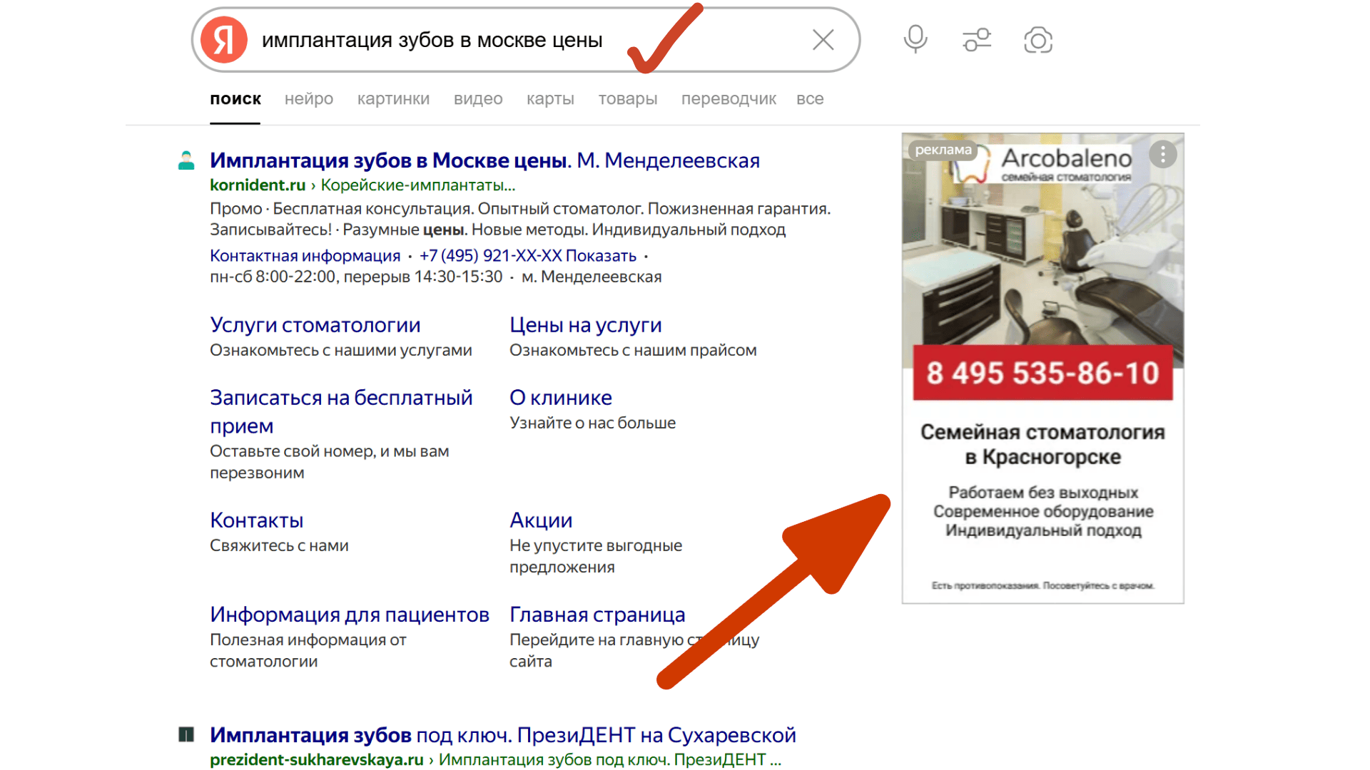
Task: Click the Yandex logo in the search bar
Action: pos(223,40)
